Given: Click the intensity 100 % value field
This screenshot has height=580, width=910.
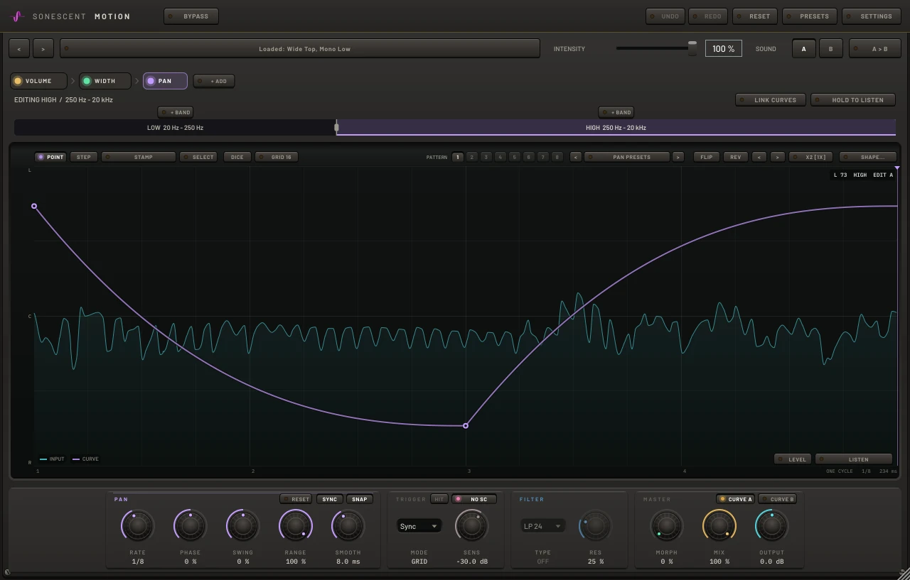Looking at the screenshot, I should (724, 49).
